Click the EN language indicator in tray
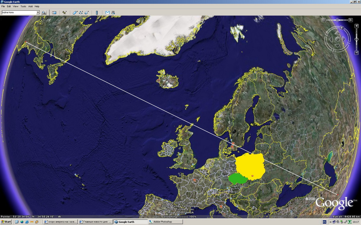The image size is (361, 225). pos(325,222)
